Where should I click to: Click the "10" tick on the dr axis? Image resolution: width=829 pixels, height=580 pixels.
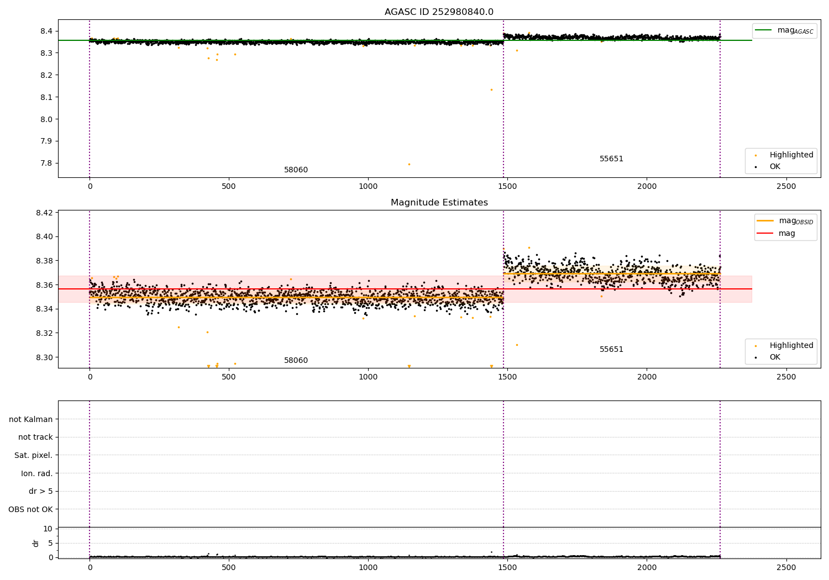click(48, 529)
